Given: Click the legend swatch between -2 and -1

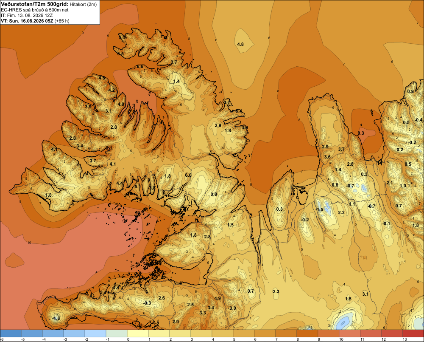Looking at the screenshot, I should [x=95, y=333].
